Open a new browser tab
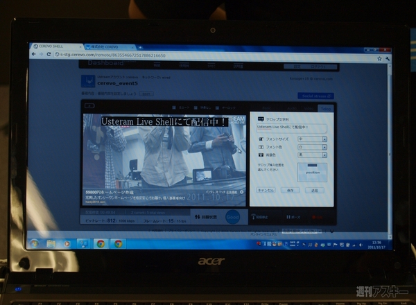This screenshot has width=416, height=305. [140, 47]
